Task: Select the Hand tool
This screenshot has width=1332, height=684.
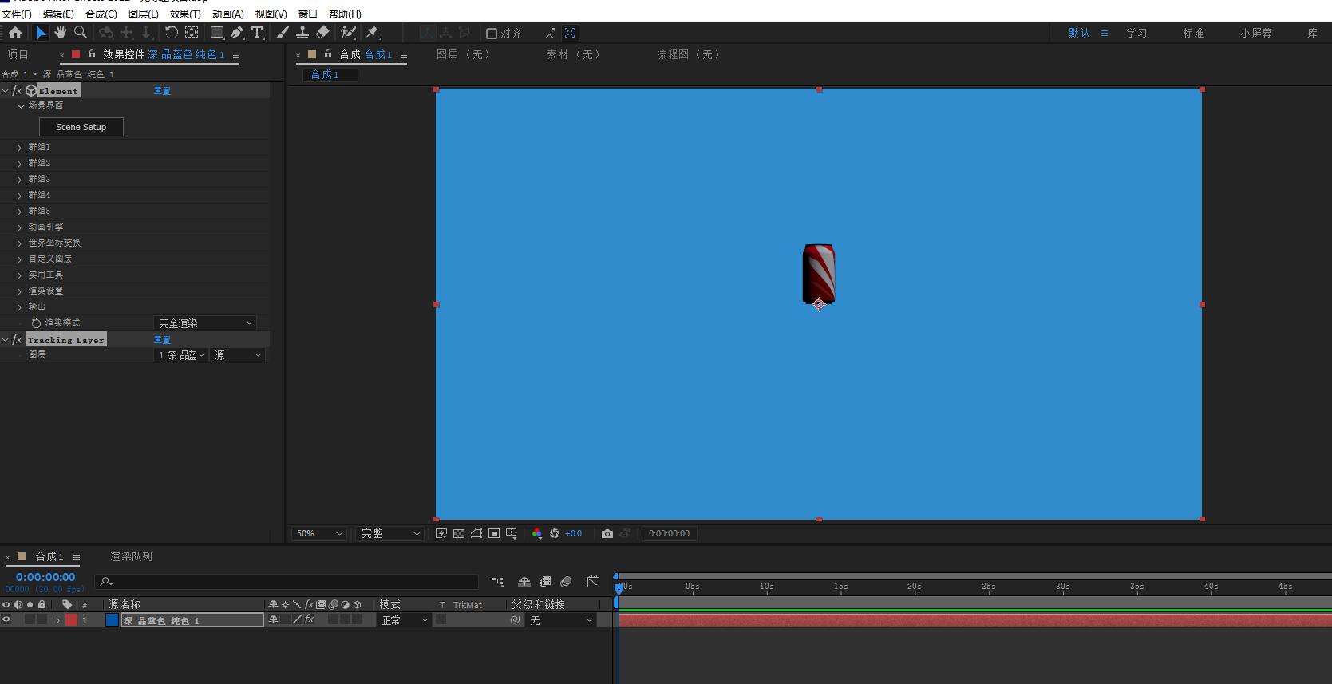Action: (x=61, y=33)
